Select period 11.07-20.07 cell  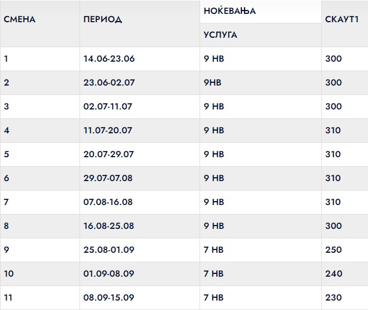pos(108,131)
